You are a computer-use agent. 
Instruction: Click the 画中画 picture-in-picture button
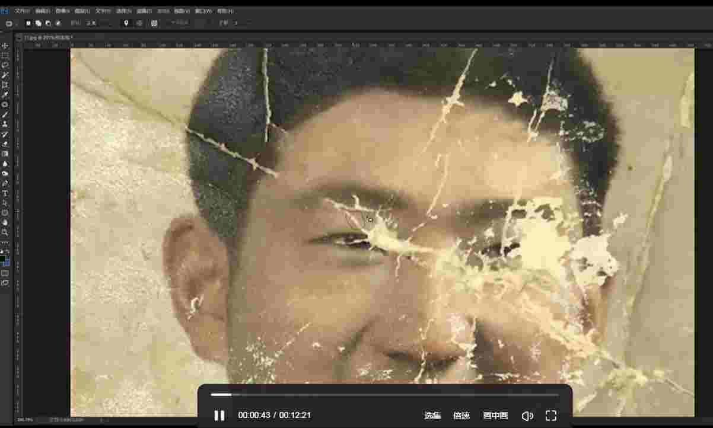(495, 416)
